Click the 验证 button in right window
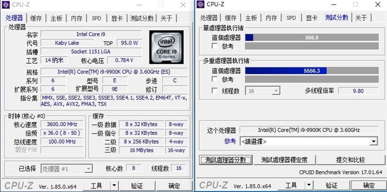Image resolution: width=387 pixels, height=192 pixels. (332, 185)
